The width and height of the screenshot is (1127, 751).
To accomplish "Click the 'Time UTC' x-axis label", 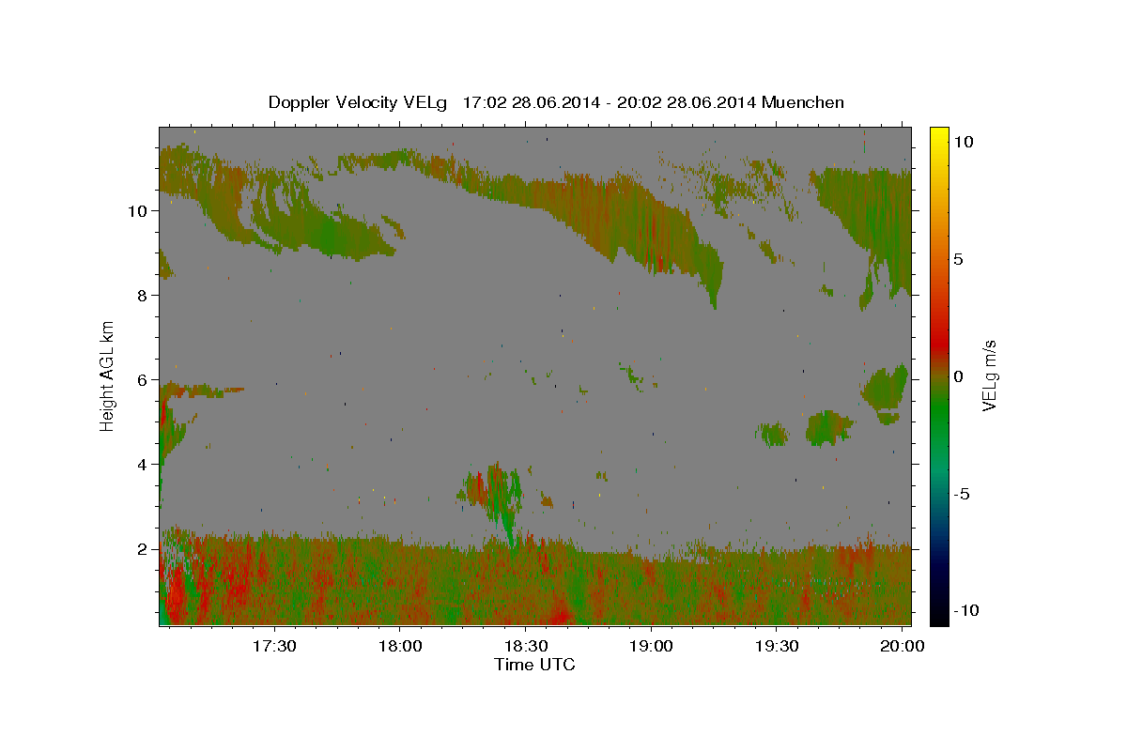I will (534, 665).
